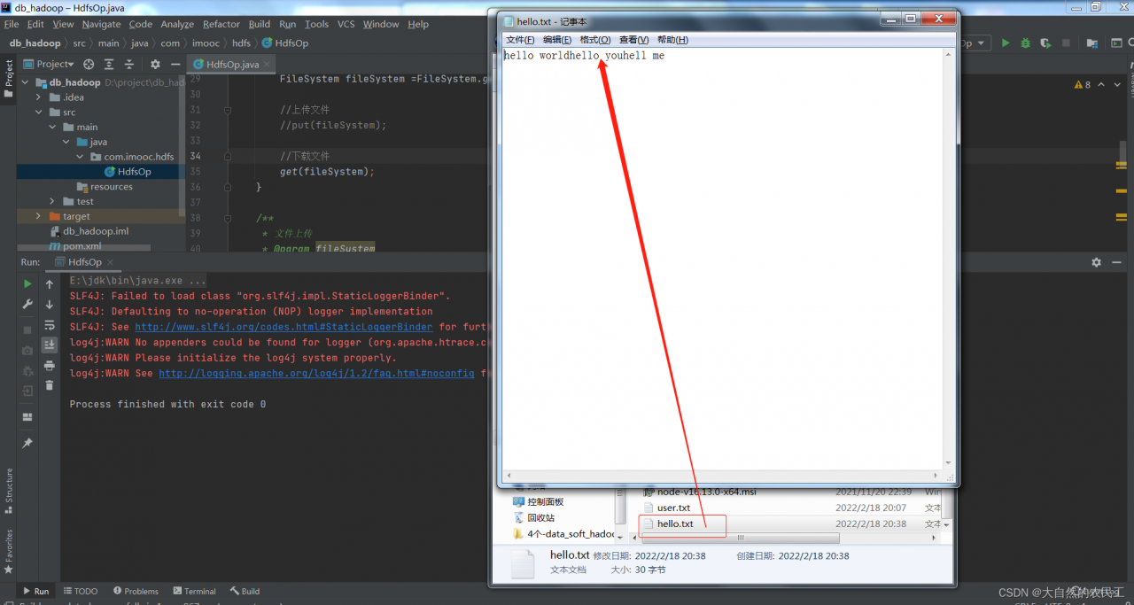This screenshot has width=1134, height=605.
Task: Collapse the src folder
Action: click(x=39, y=112)
